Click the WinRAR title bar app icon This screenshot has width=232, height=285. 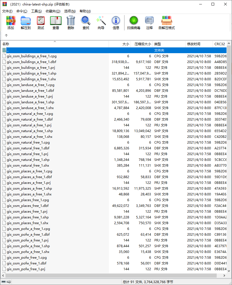pos(5,4)
